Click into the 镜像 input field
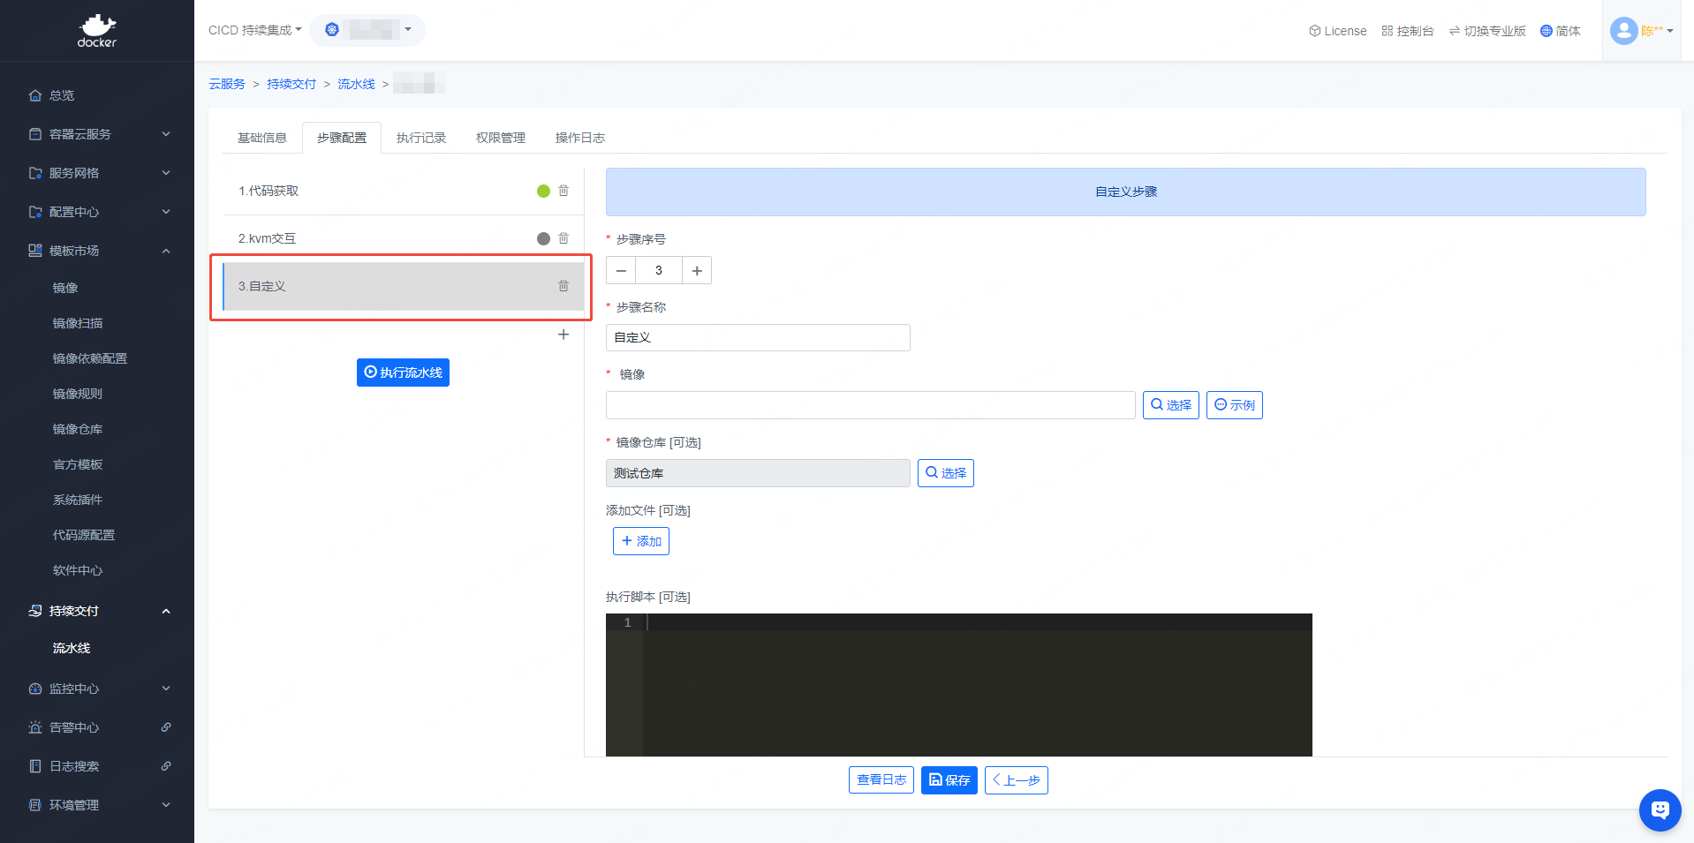The height and width of the screenshot is (843, 1694). (870, 405)
